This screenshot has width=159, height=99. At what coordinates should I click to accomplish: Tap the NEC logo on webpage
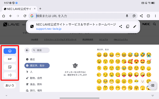[x=146, y=24]
